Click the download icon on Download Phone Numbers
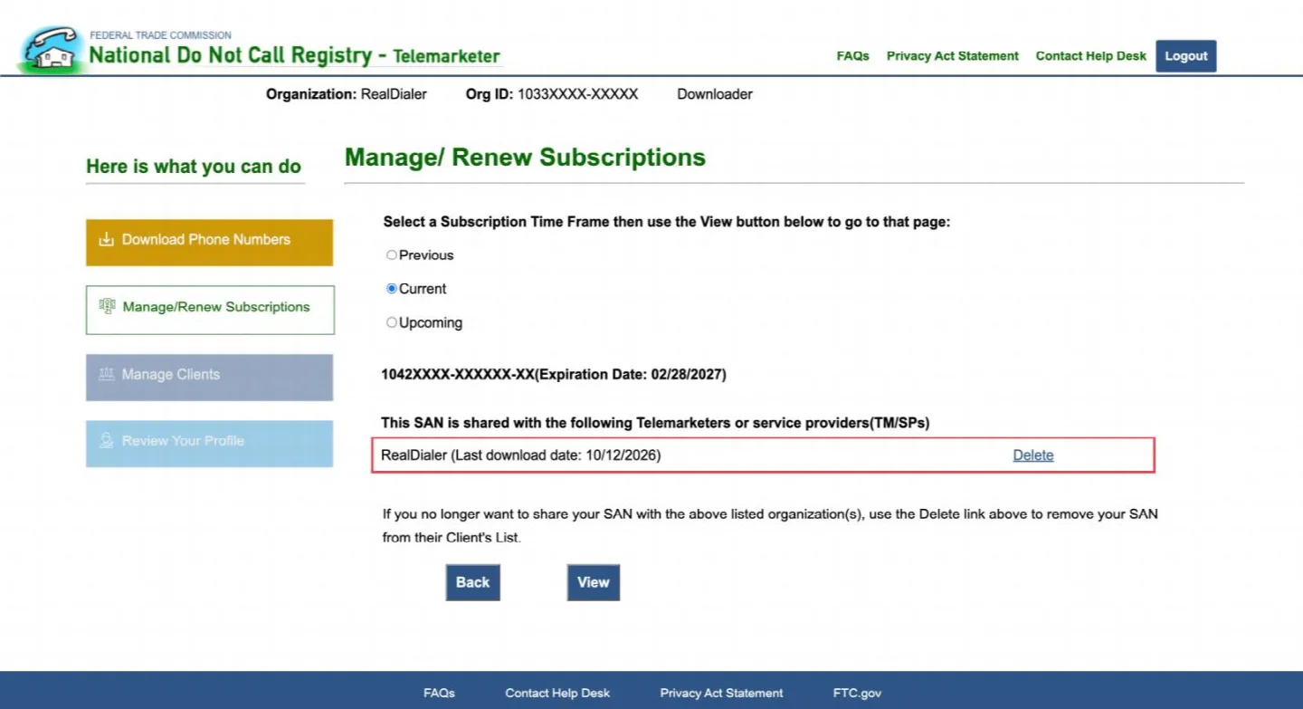Screen dimensions: 1303x709 click(106, 240)
